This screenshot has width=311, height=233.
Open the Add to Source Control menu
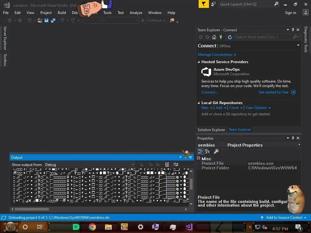pos(284,218)
